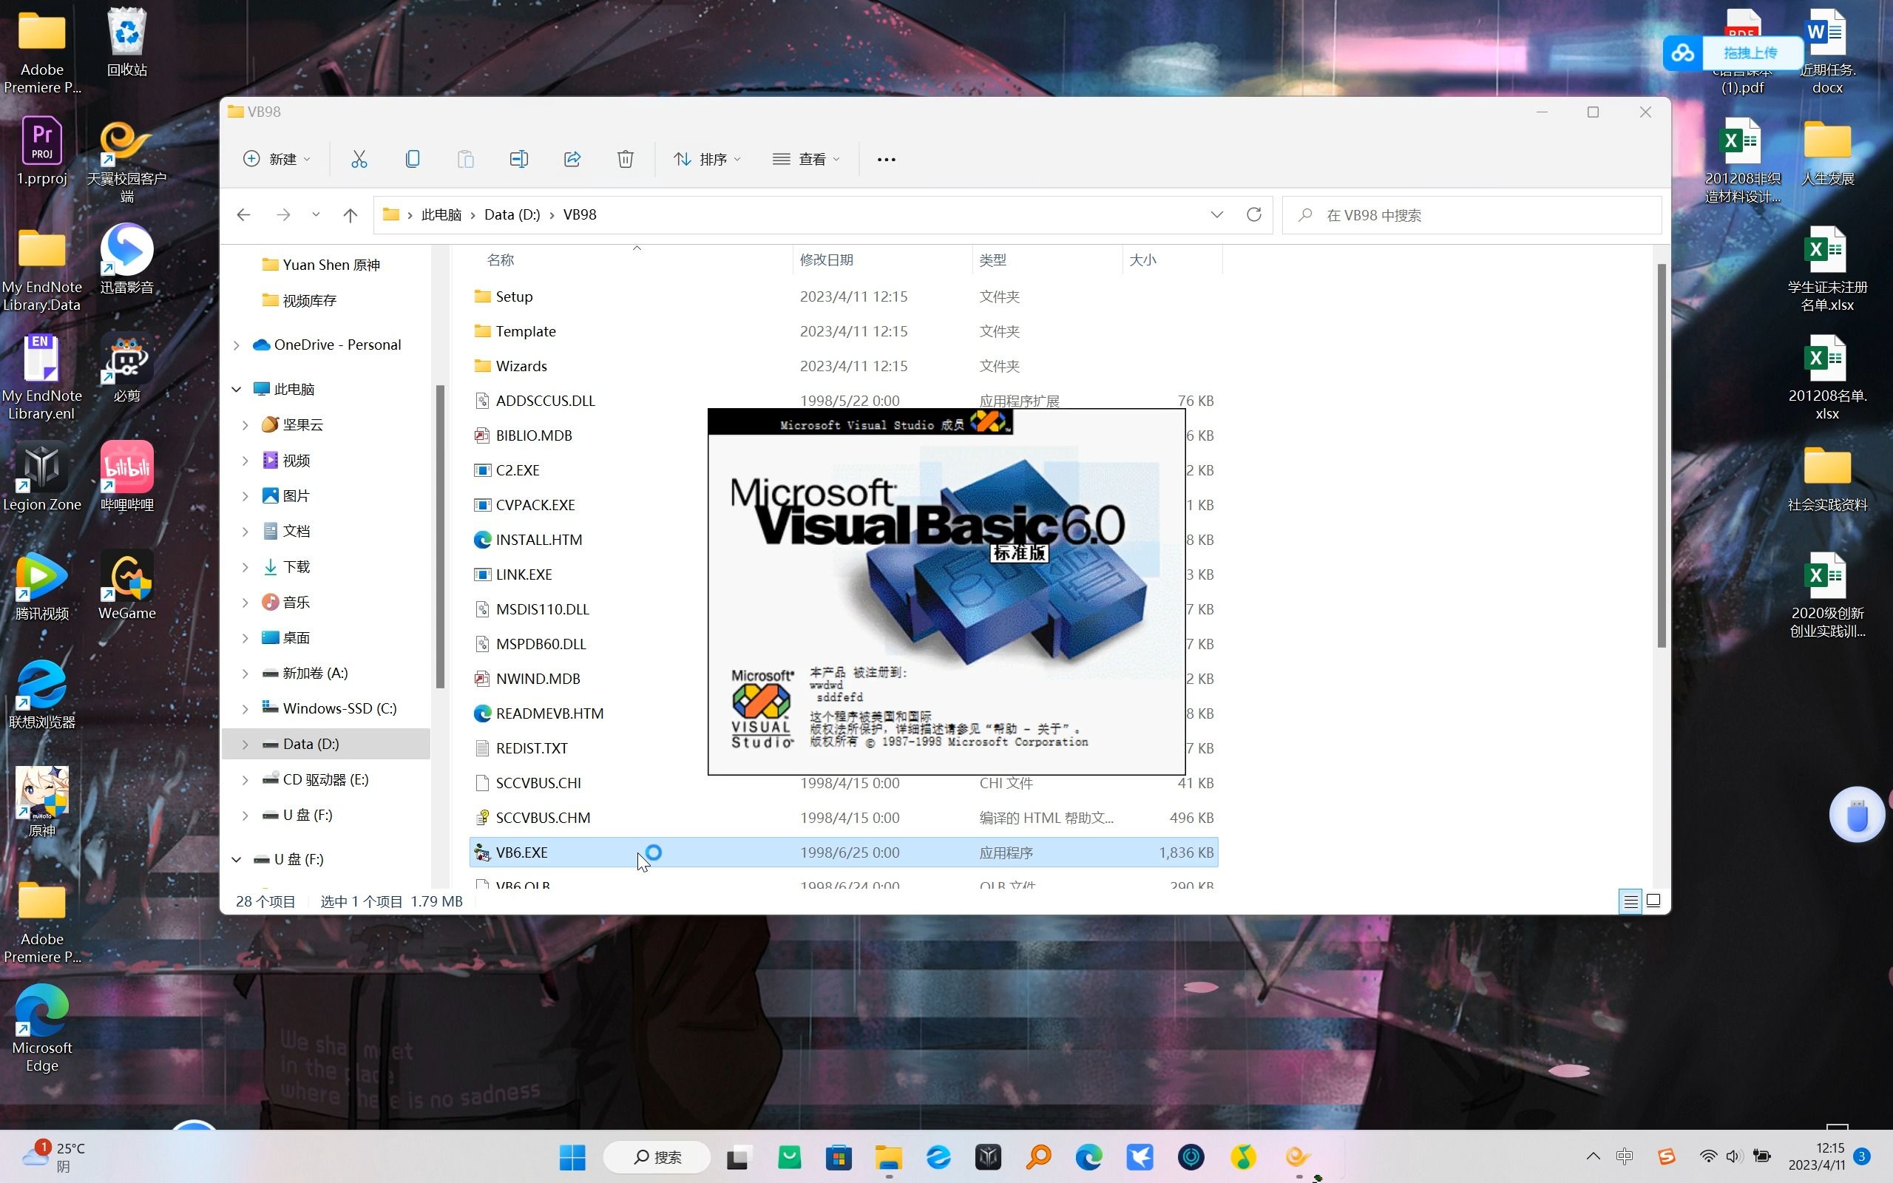Screen dimensions: 1893x1183
Task: Expand Data (D:) tree node
Action: (245, 744)
